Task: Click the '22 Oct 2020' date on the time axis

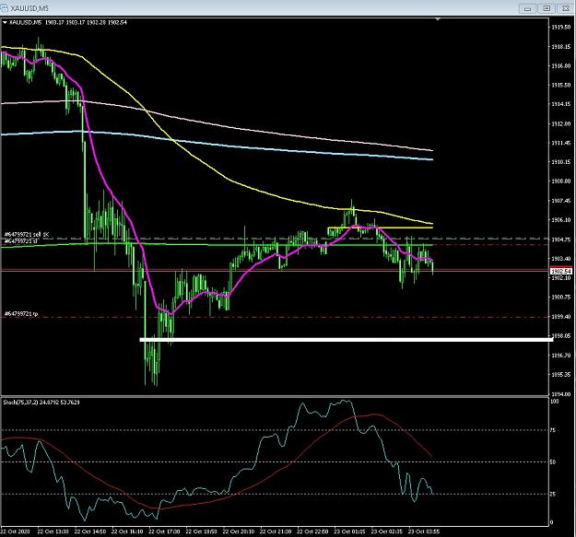Action: coord(15,531)
